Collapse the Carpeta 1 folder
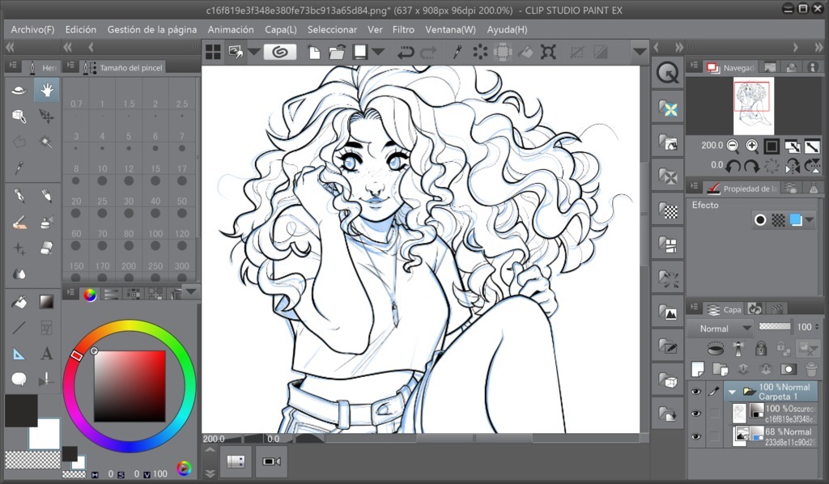Screen dimensions: 829x484 [x=732, y=392]
